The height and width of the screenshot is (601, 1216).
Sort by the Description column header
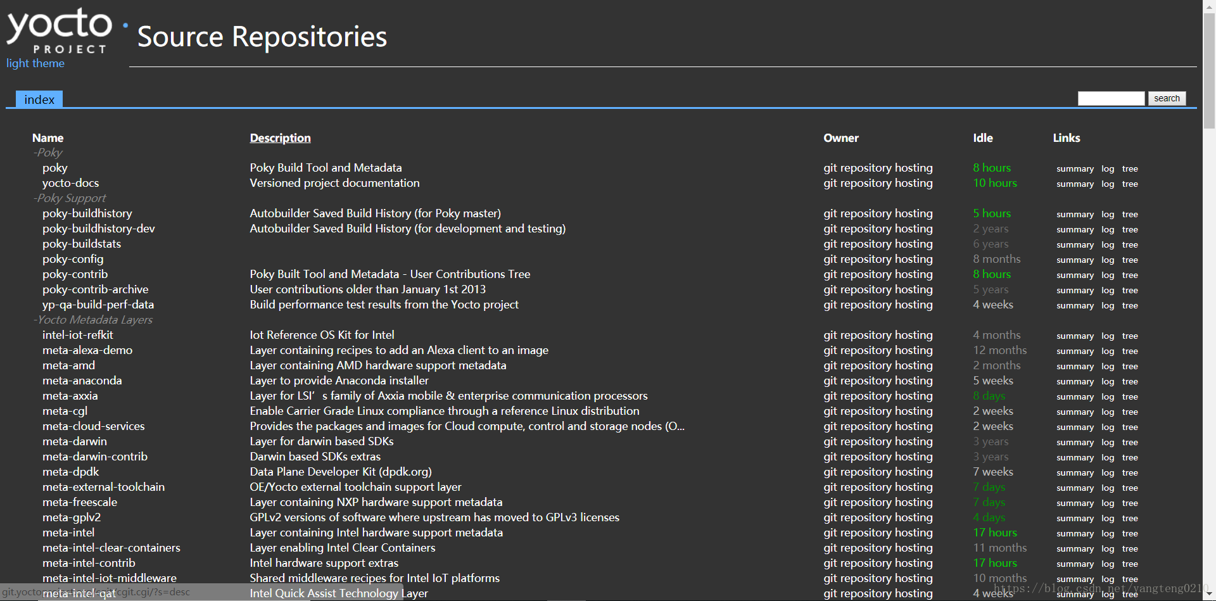pos(280,138)
